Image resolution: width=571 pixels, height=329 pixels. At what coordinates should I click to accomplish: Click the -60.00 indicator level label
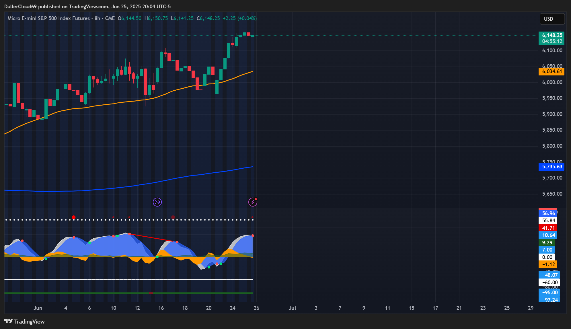pyautogui.click(x=549, y=283)
